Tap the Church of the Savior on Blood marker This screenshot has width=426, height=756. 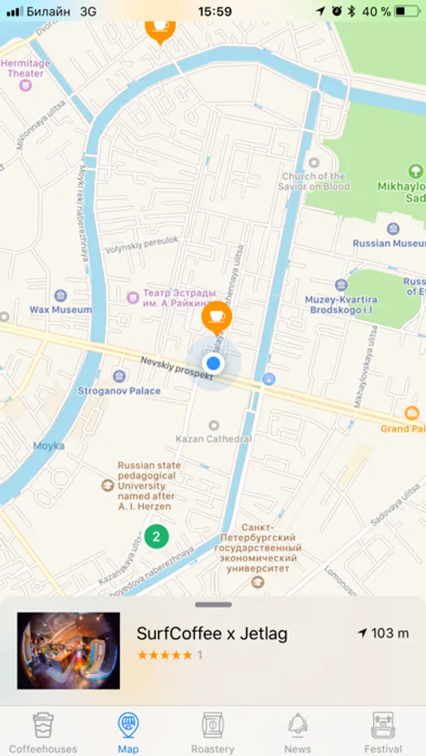point(314,163)
